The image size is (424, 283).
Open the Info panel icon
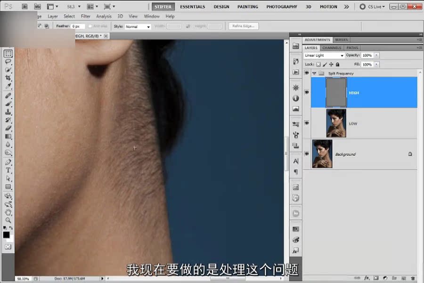point(296,98)
